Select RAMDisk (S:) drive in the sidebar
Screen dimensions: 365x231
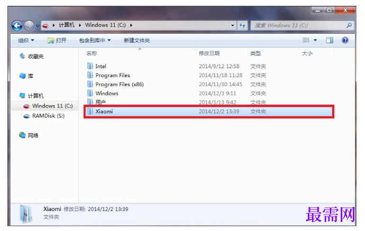44,116
